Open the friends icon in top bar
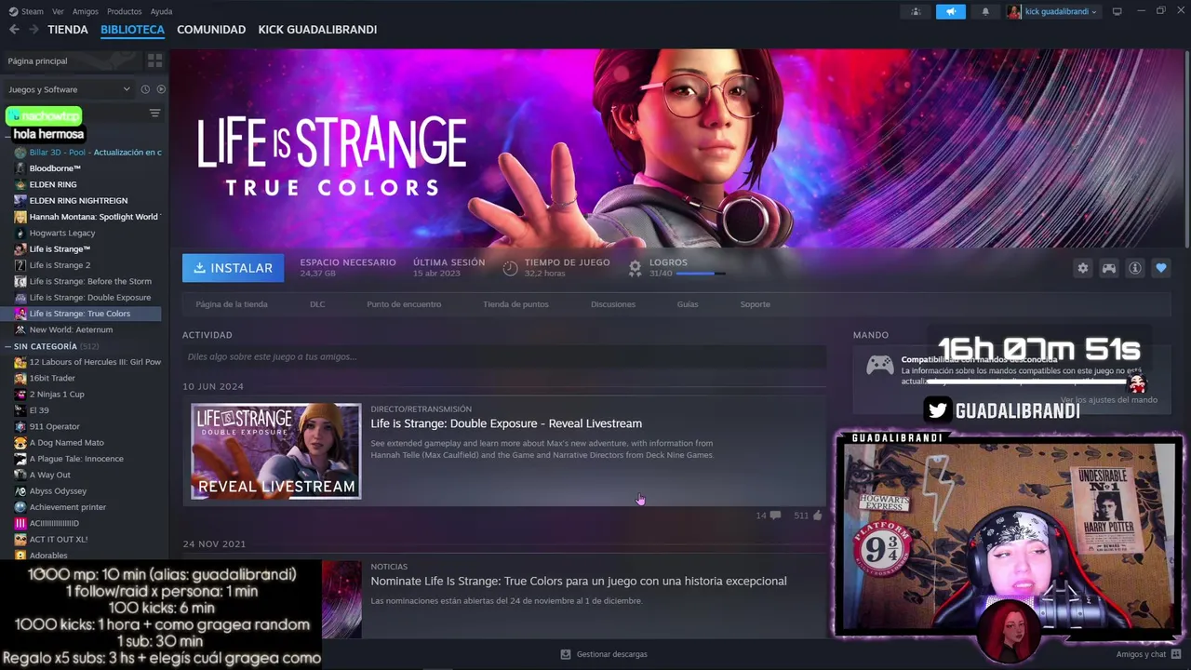The width and height of the screenshot is (1191, 670). [x=916, y=11]
